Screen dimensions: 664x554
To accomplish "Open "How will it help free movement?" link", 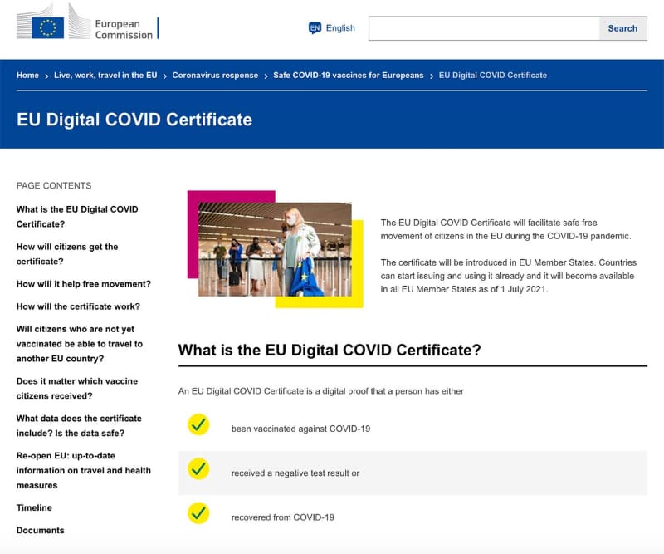I will [83, 284].
